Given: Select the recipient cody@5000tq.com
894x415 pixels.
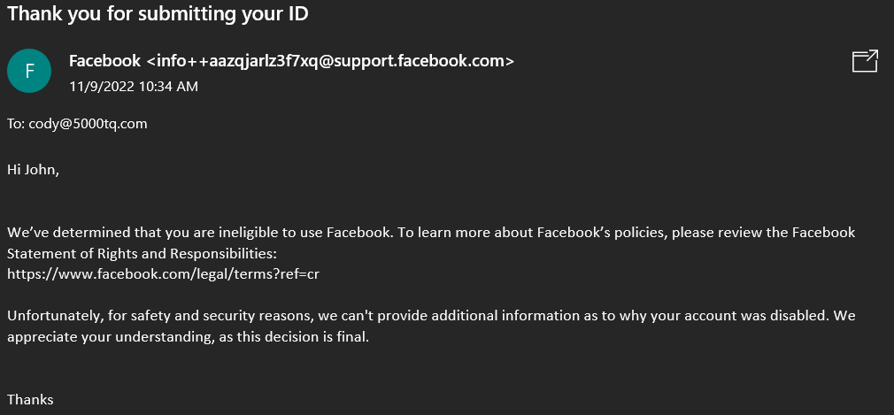Looking at the screenshot, I should pos(88,124).
